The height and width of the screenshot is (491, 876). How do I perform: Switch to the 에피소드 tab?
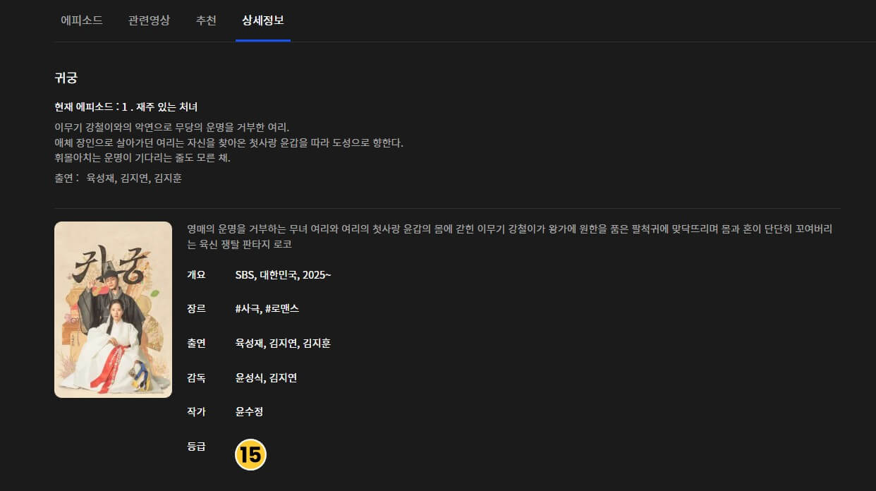point(82,20)
